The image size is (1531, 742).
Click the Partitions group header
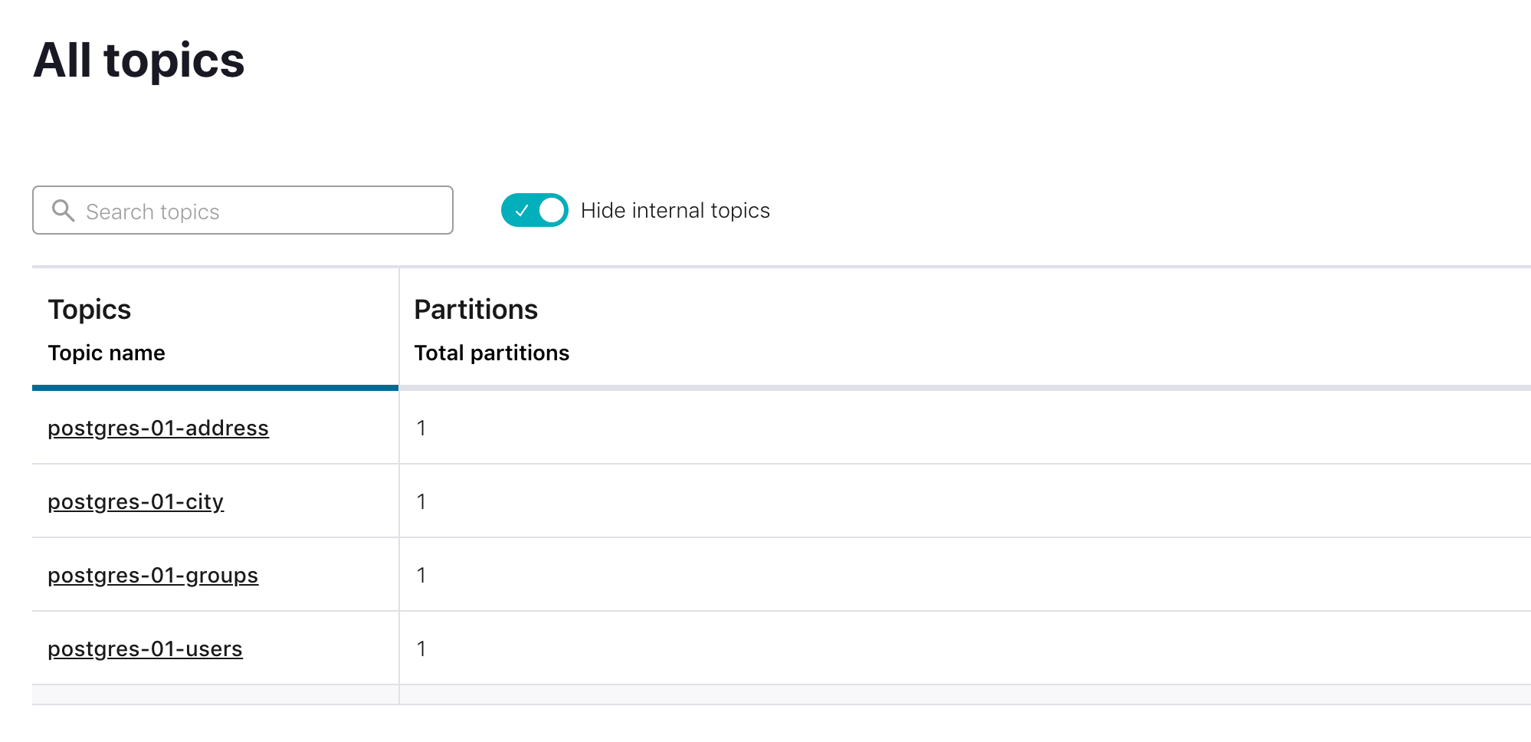476,310
